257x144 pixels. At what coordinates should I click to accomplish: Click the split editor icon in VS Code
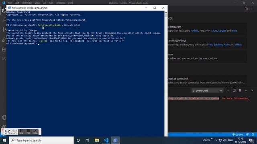(246, 9)
